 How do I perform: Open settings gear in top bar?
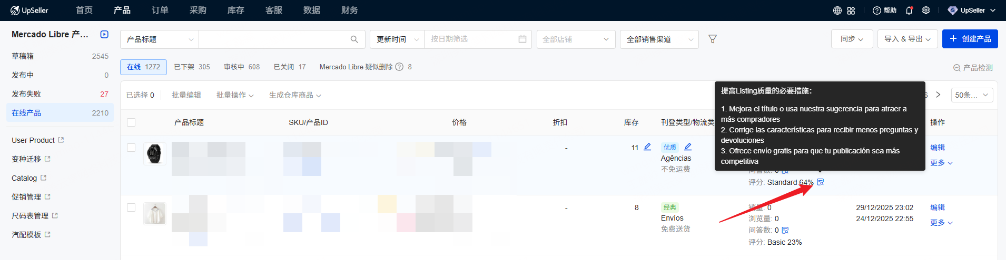click(x=925, y=11)
